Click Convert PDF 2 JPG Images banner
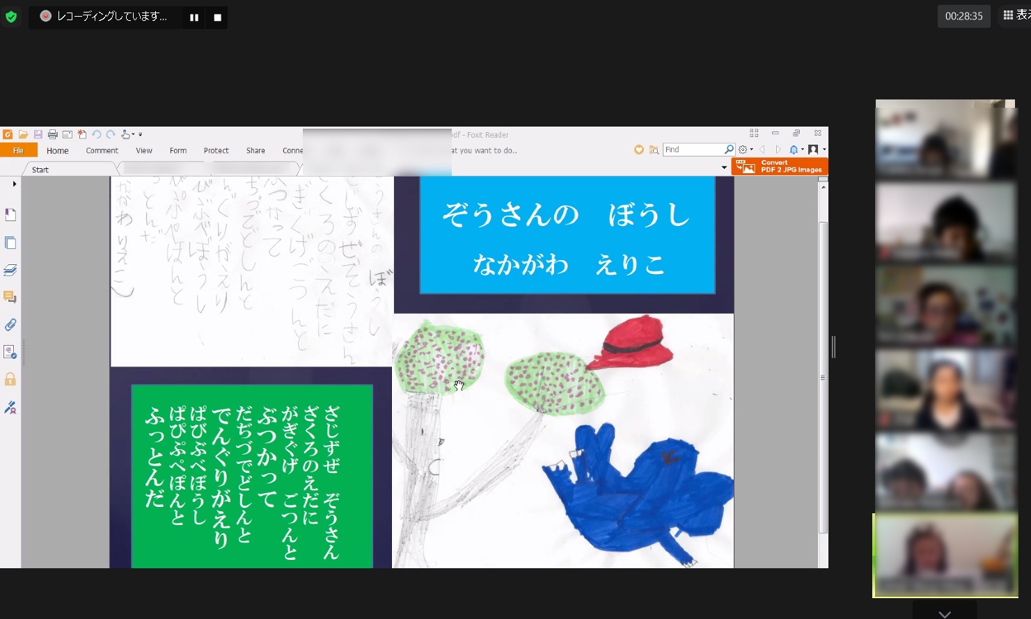The width and height of the screenshot is (1031, 619). pyautogui.click(x=780, y=166)
